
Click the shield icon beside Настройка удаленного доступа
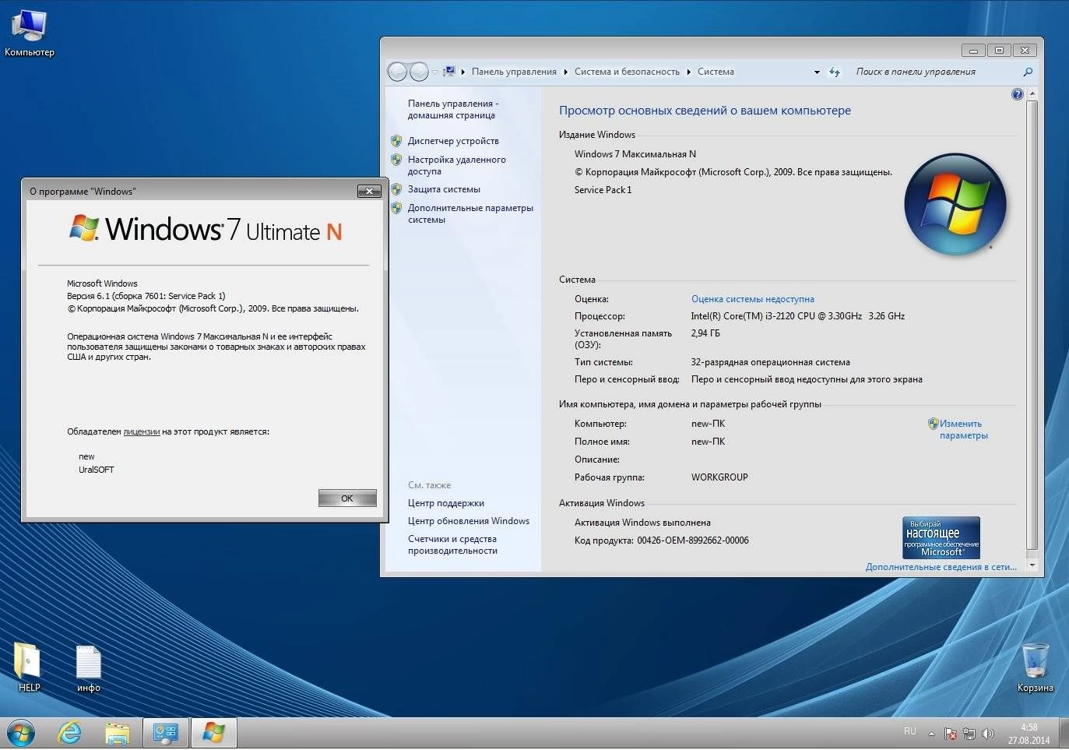(396, 160)
